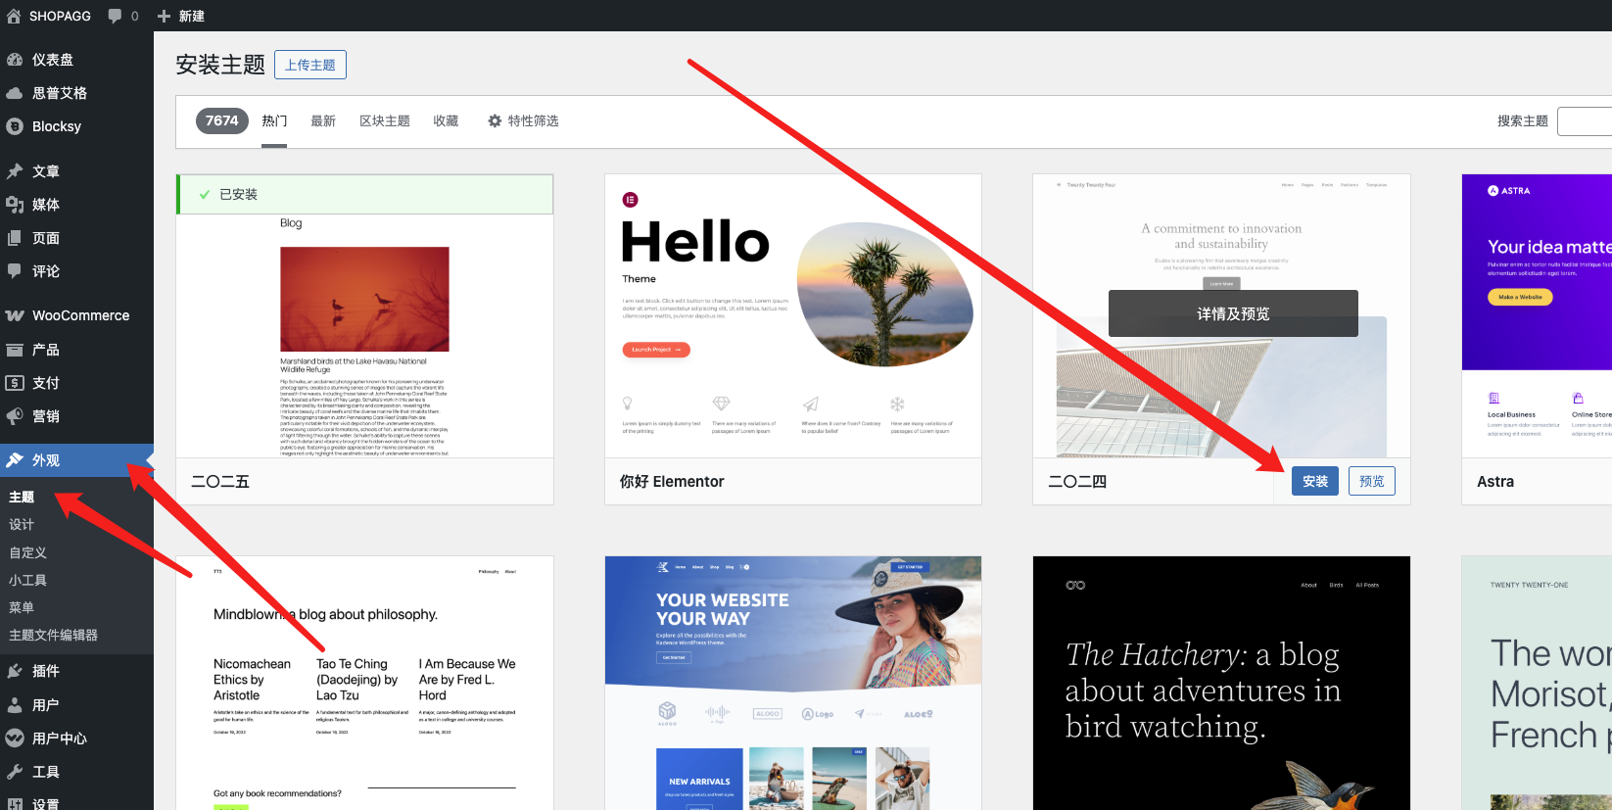Open comments bubble icon in admin bar
This screenshot has height=810, width=1612.
click(116, 16)
